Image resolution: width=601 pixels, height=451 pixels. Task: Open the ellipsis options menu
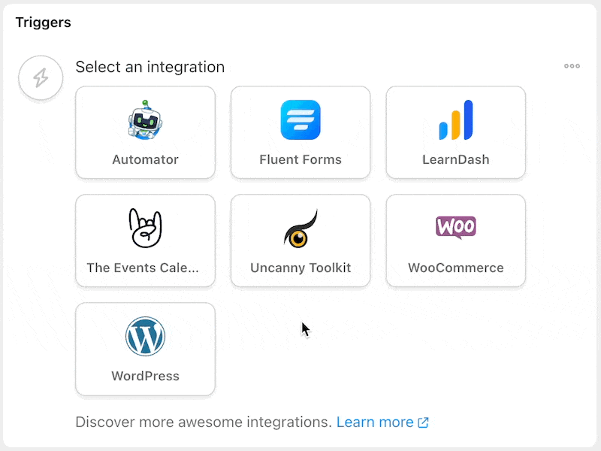pyautogui.click(x=571, y=66)
